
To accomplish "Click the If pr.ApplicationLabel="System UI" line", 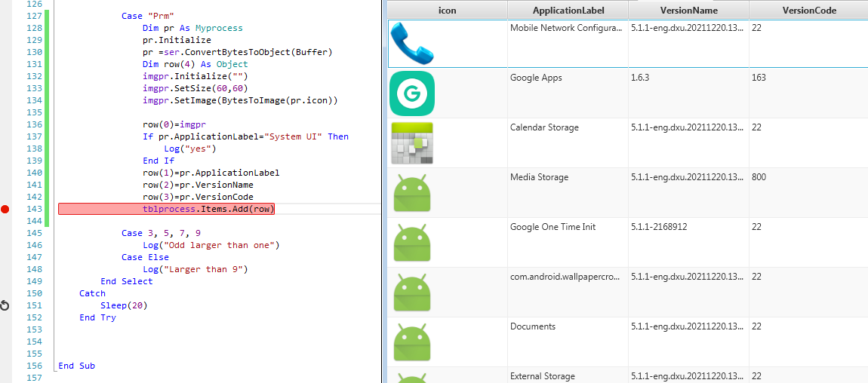I will point(246,136).
